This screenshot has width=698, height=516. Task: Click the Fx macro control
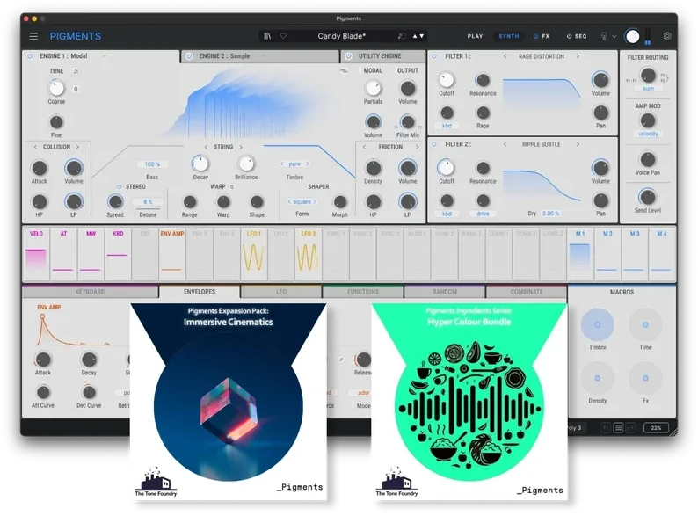coord(645,378)
